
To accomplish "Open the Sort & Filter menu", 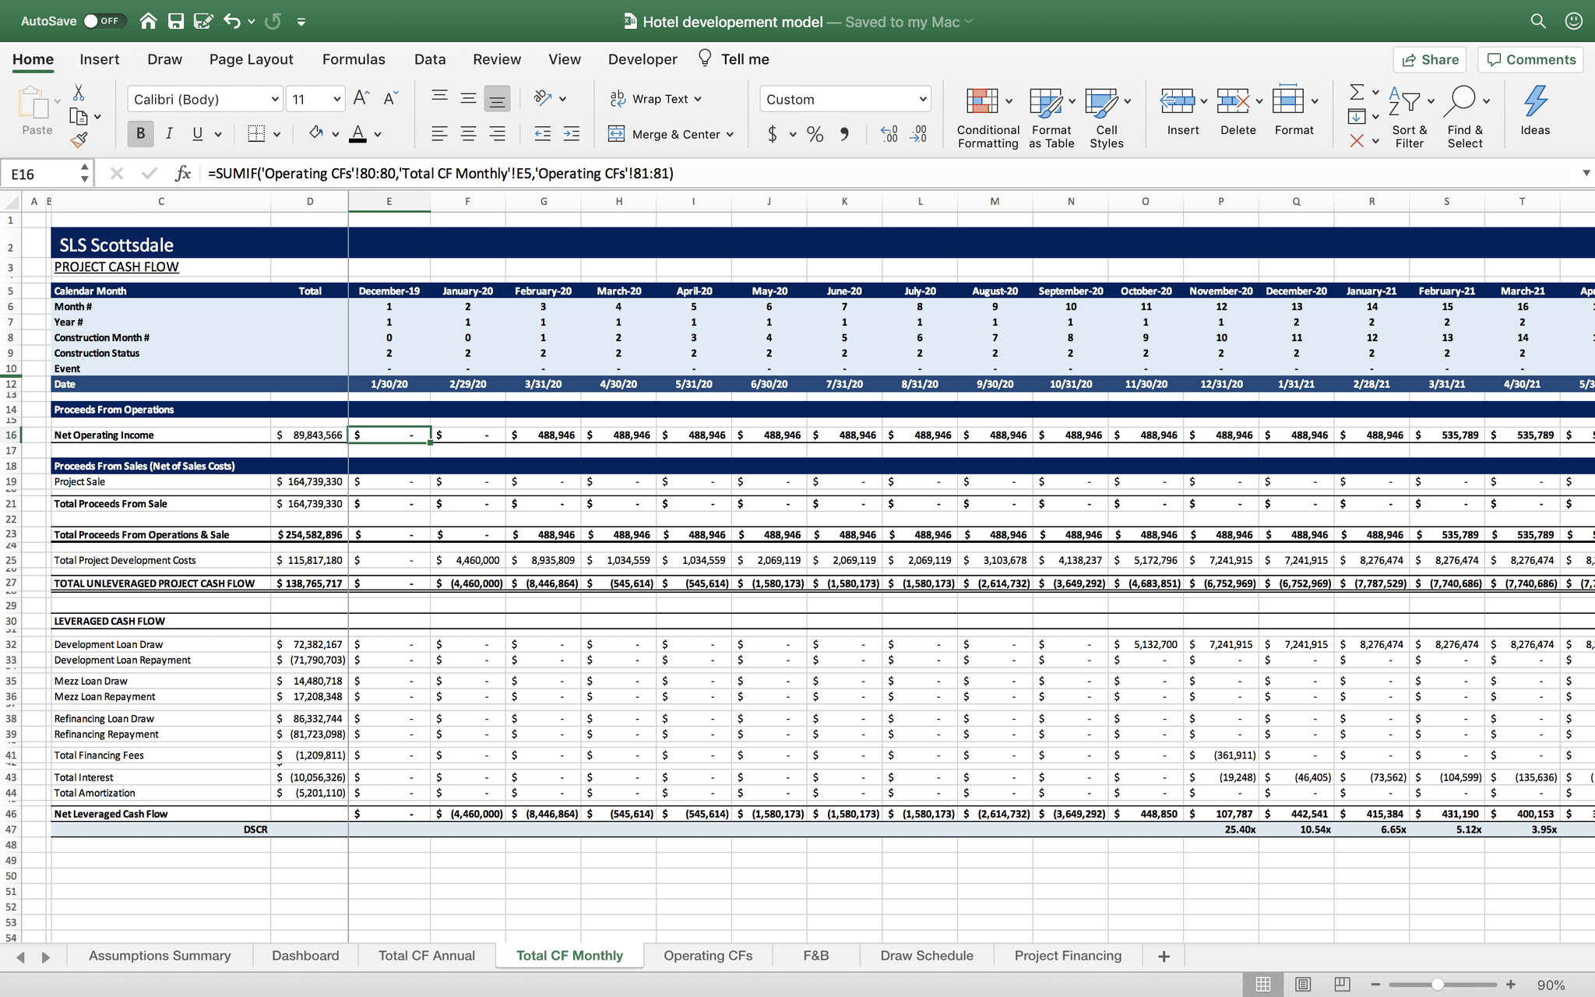I will tap(1409, 117).
